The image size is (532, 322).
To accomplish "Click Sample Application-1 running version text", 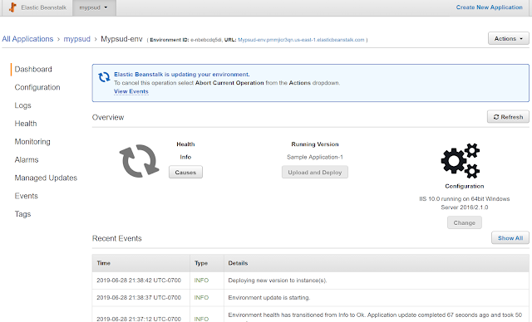I will pos(315,157).
